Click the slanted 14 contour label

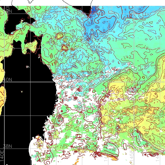pyautogui.click(x=146, y=47)
